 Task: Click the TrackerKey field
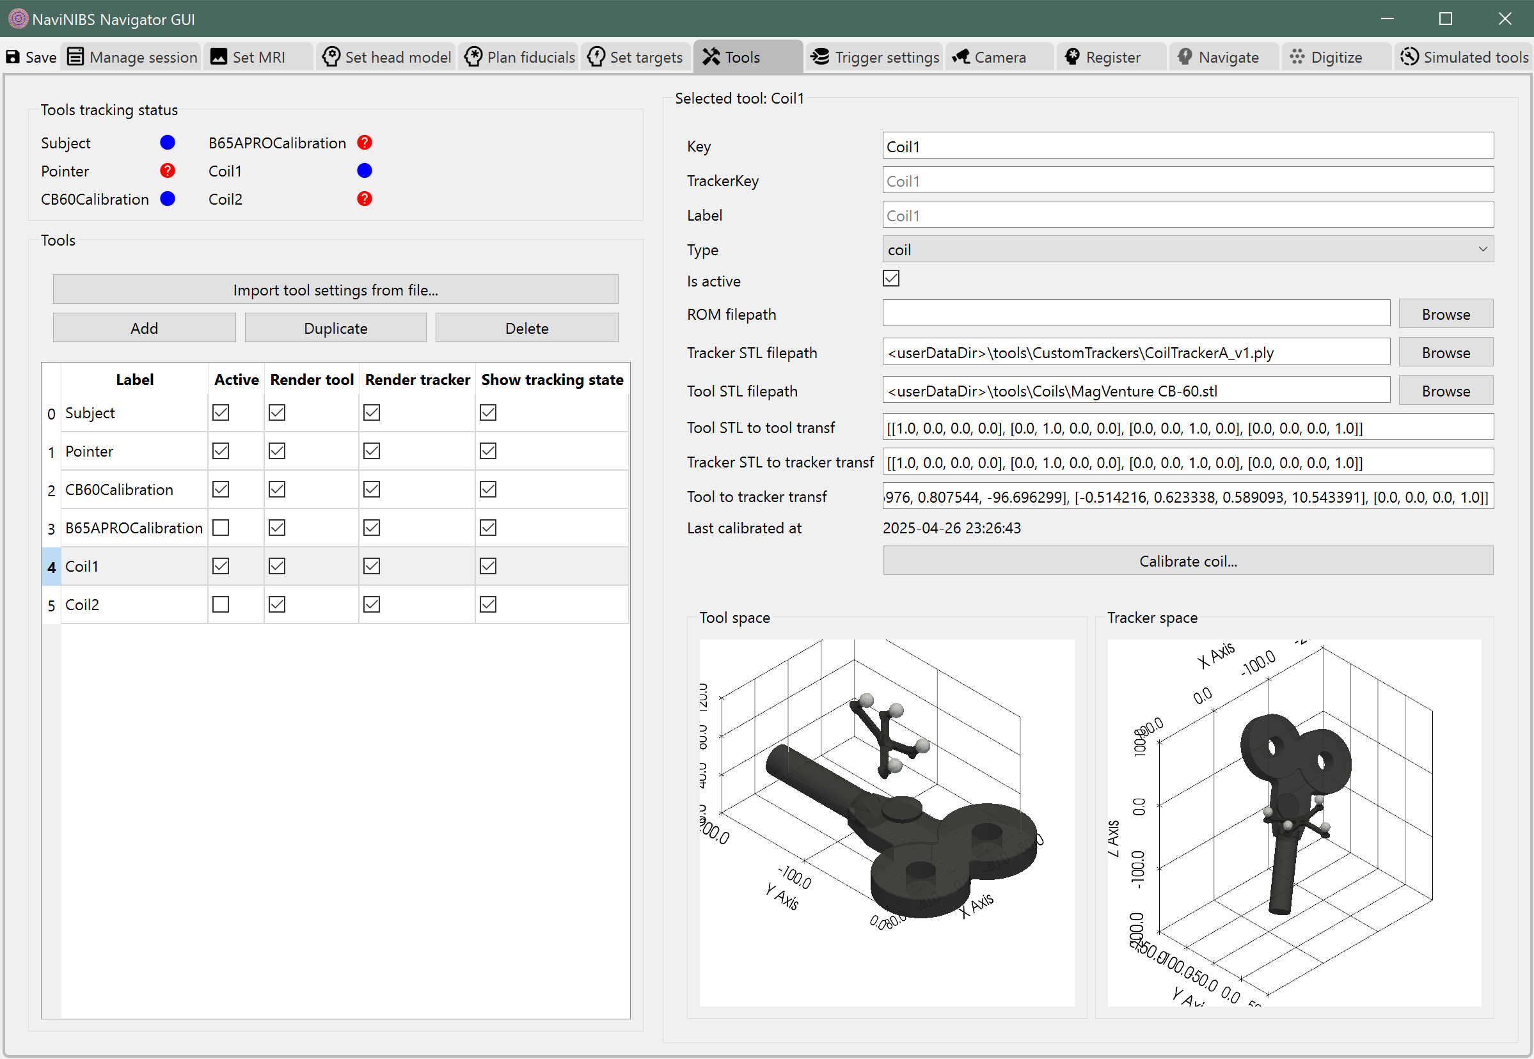(x=1187, y=180)
